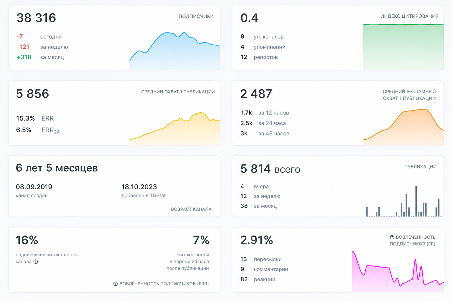This screenshot has height=301, width=452.
Task: Click the "упоминаний" row label
Action: (x=270, y=47)
